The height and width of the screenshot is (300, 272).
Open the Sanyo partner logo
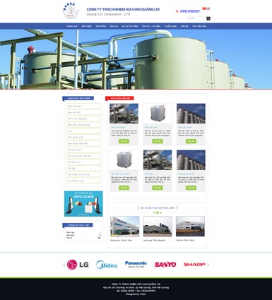click(x=165, y=265)
